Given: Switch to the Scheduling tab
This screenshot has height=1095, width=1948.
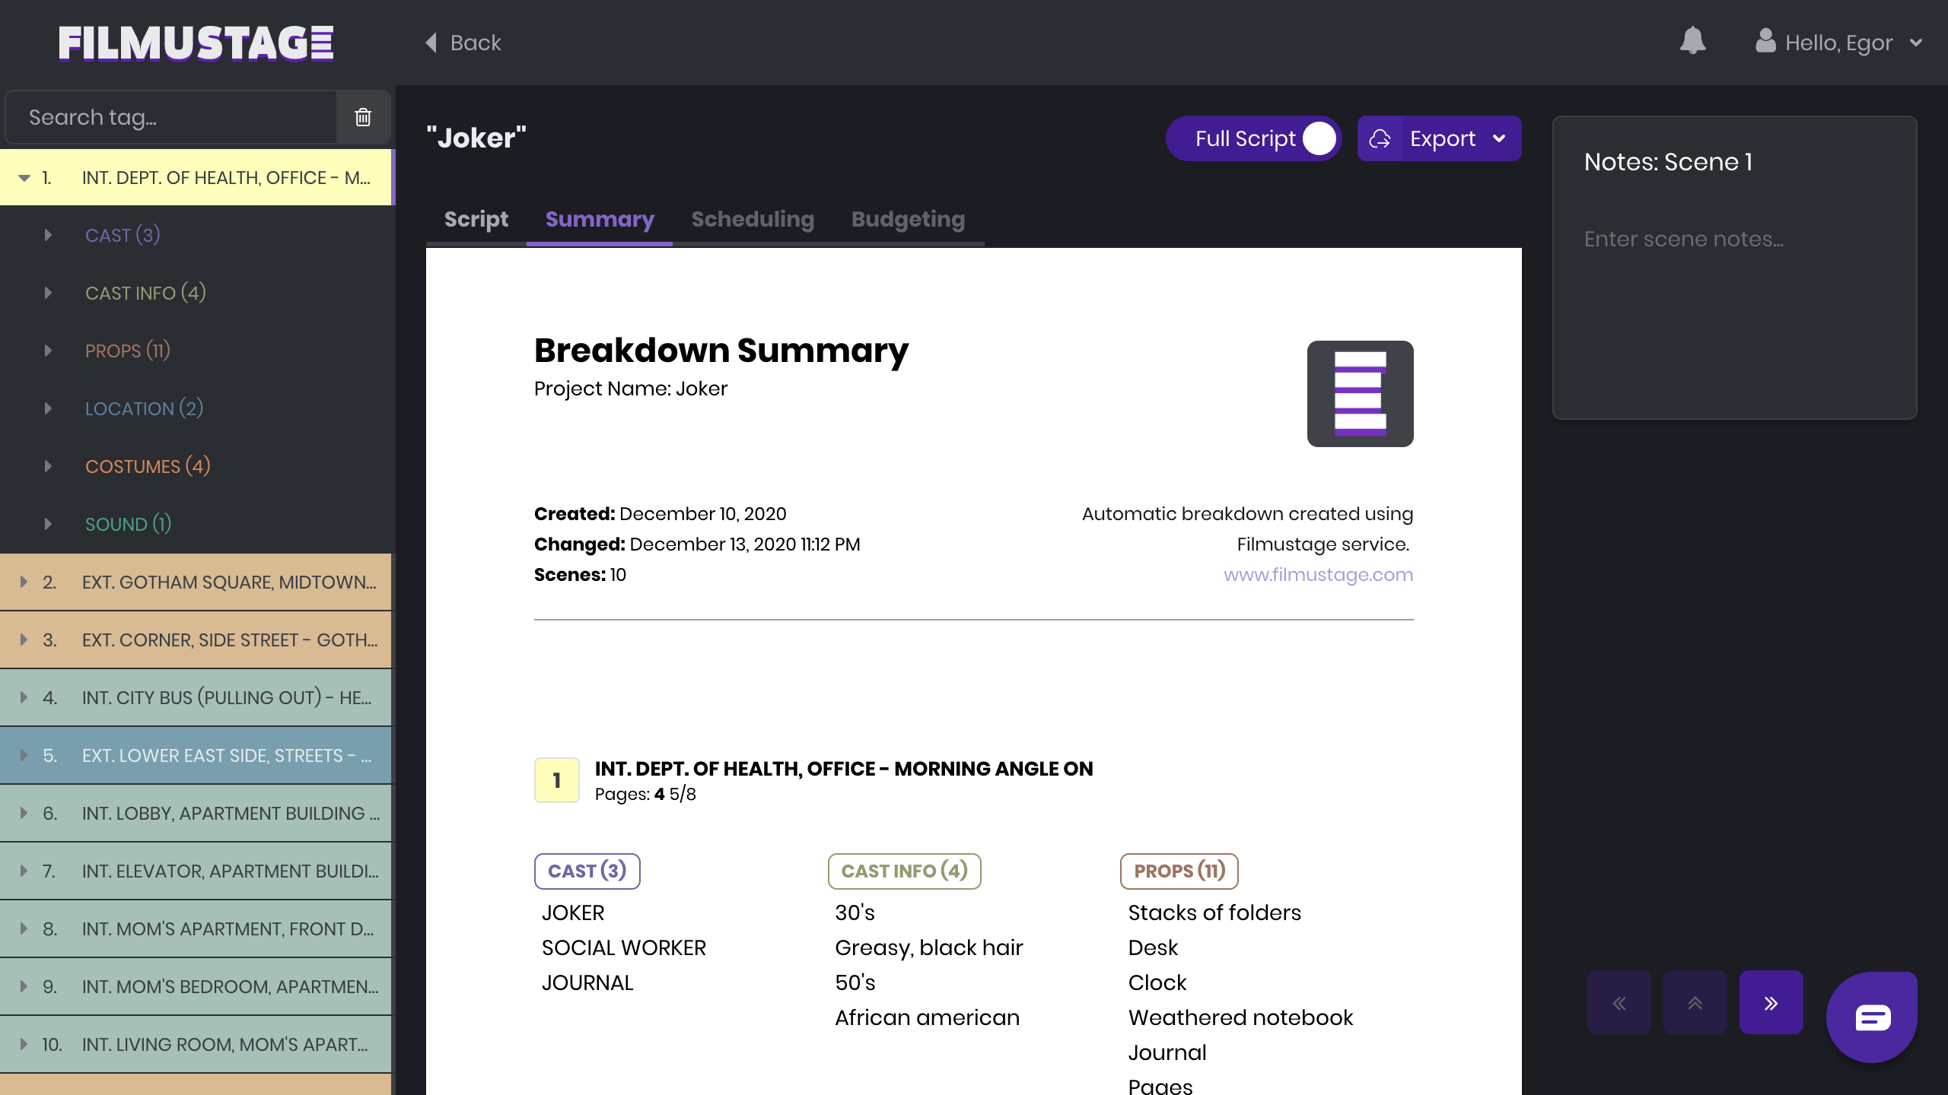Looking at the screenshot, I should 752,219.
